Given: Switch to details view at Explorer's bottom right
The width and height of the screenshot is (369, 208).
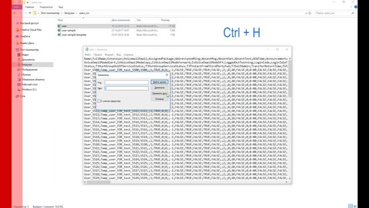Looking at the screenshot, I should pos(350,206).
